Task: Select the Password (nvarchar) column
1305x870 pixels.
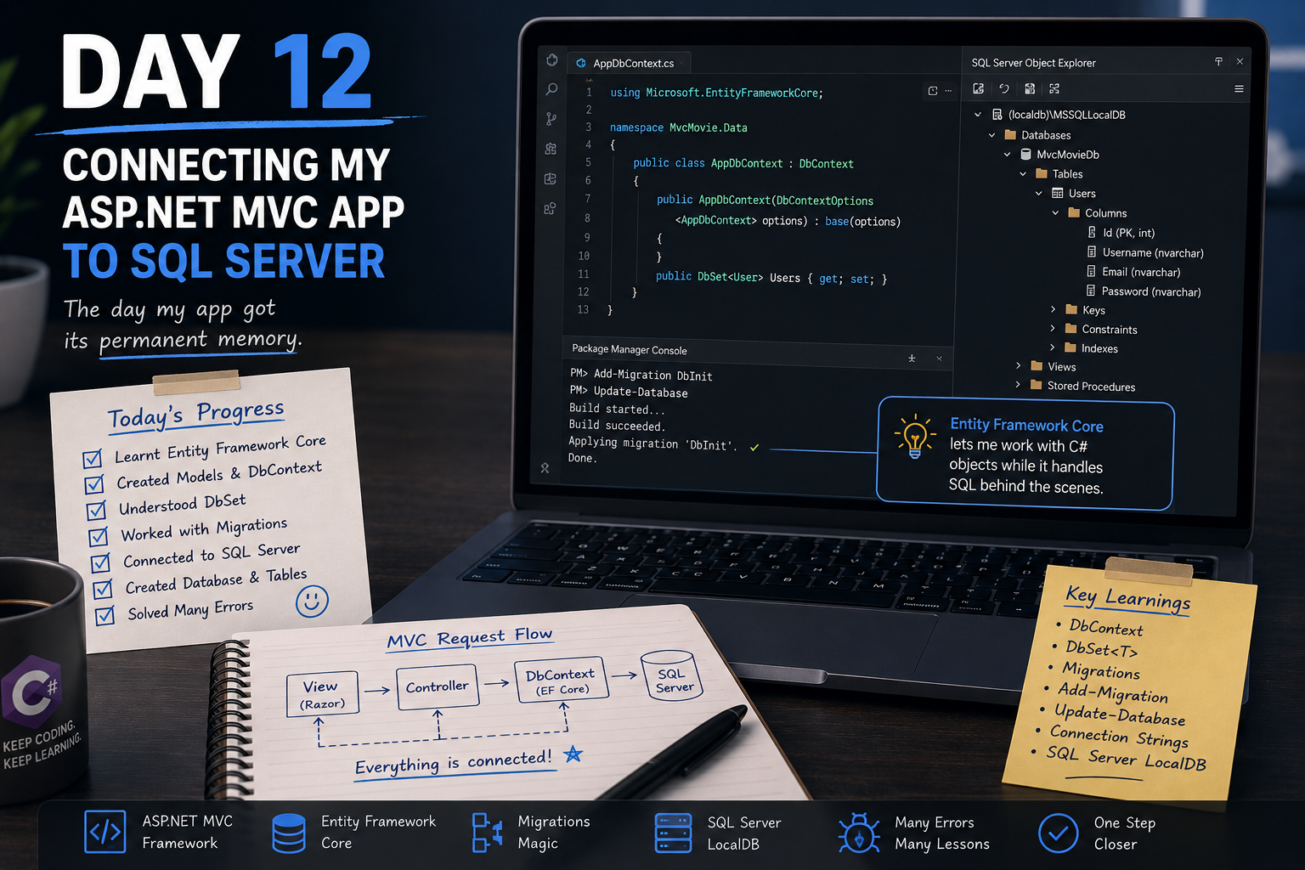Action: point(1144,291)
